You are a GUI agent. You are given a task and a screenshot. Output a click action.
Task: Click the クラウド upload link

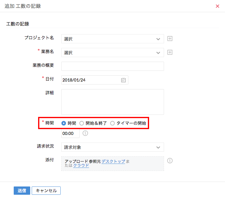point(81,165)
